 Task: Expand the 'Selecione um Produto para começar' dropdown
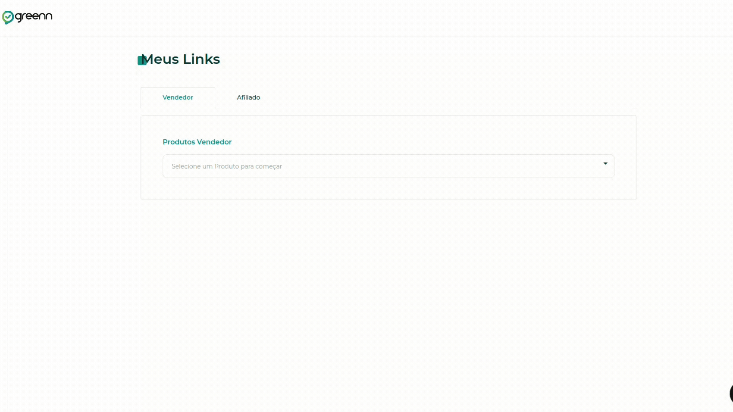[388, 166]
